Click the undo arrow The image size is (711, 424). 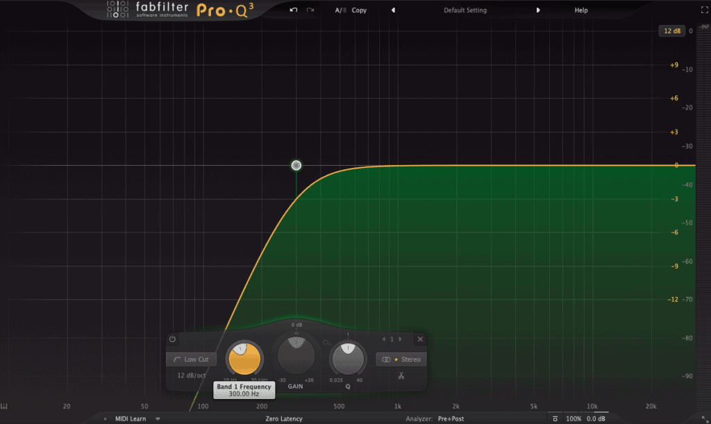tap(293, 10)
